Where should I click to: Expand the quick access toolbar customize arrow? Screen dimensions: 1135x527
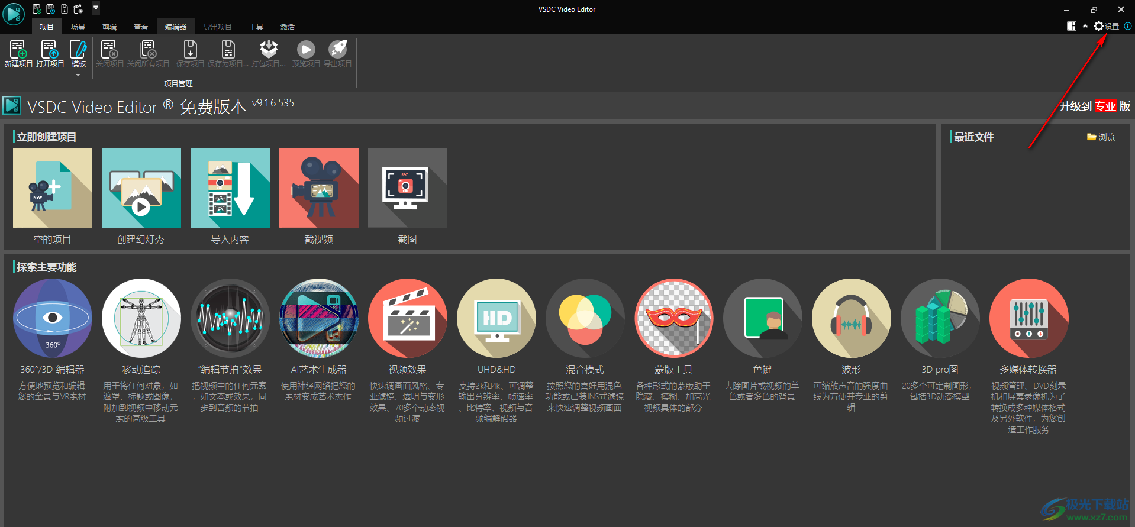96,8
